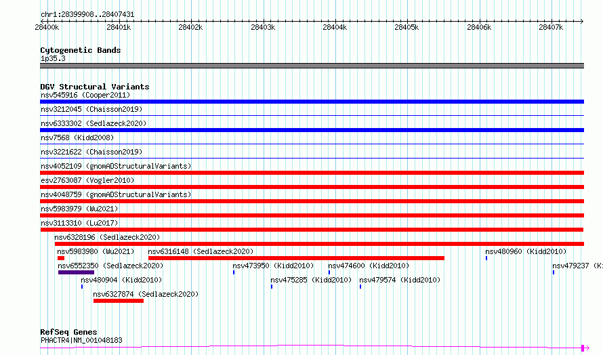Click the red bar of nsv4052109
The height and width of the screenshot is (355, 603).
click(312, 173)
